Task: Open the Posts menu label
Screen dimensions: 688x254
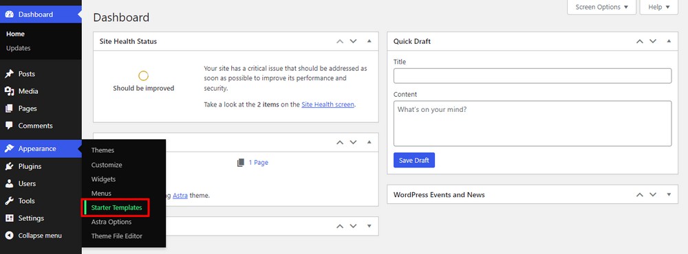Action: [x=27, y=74]
